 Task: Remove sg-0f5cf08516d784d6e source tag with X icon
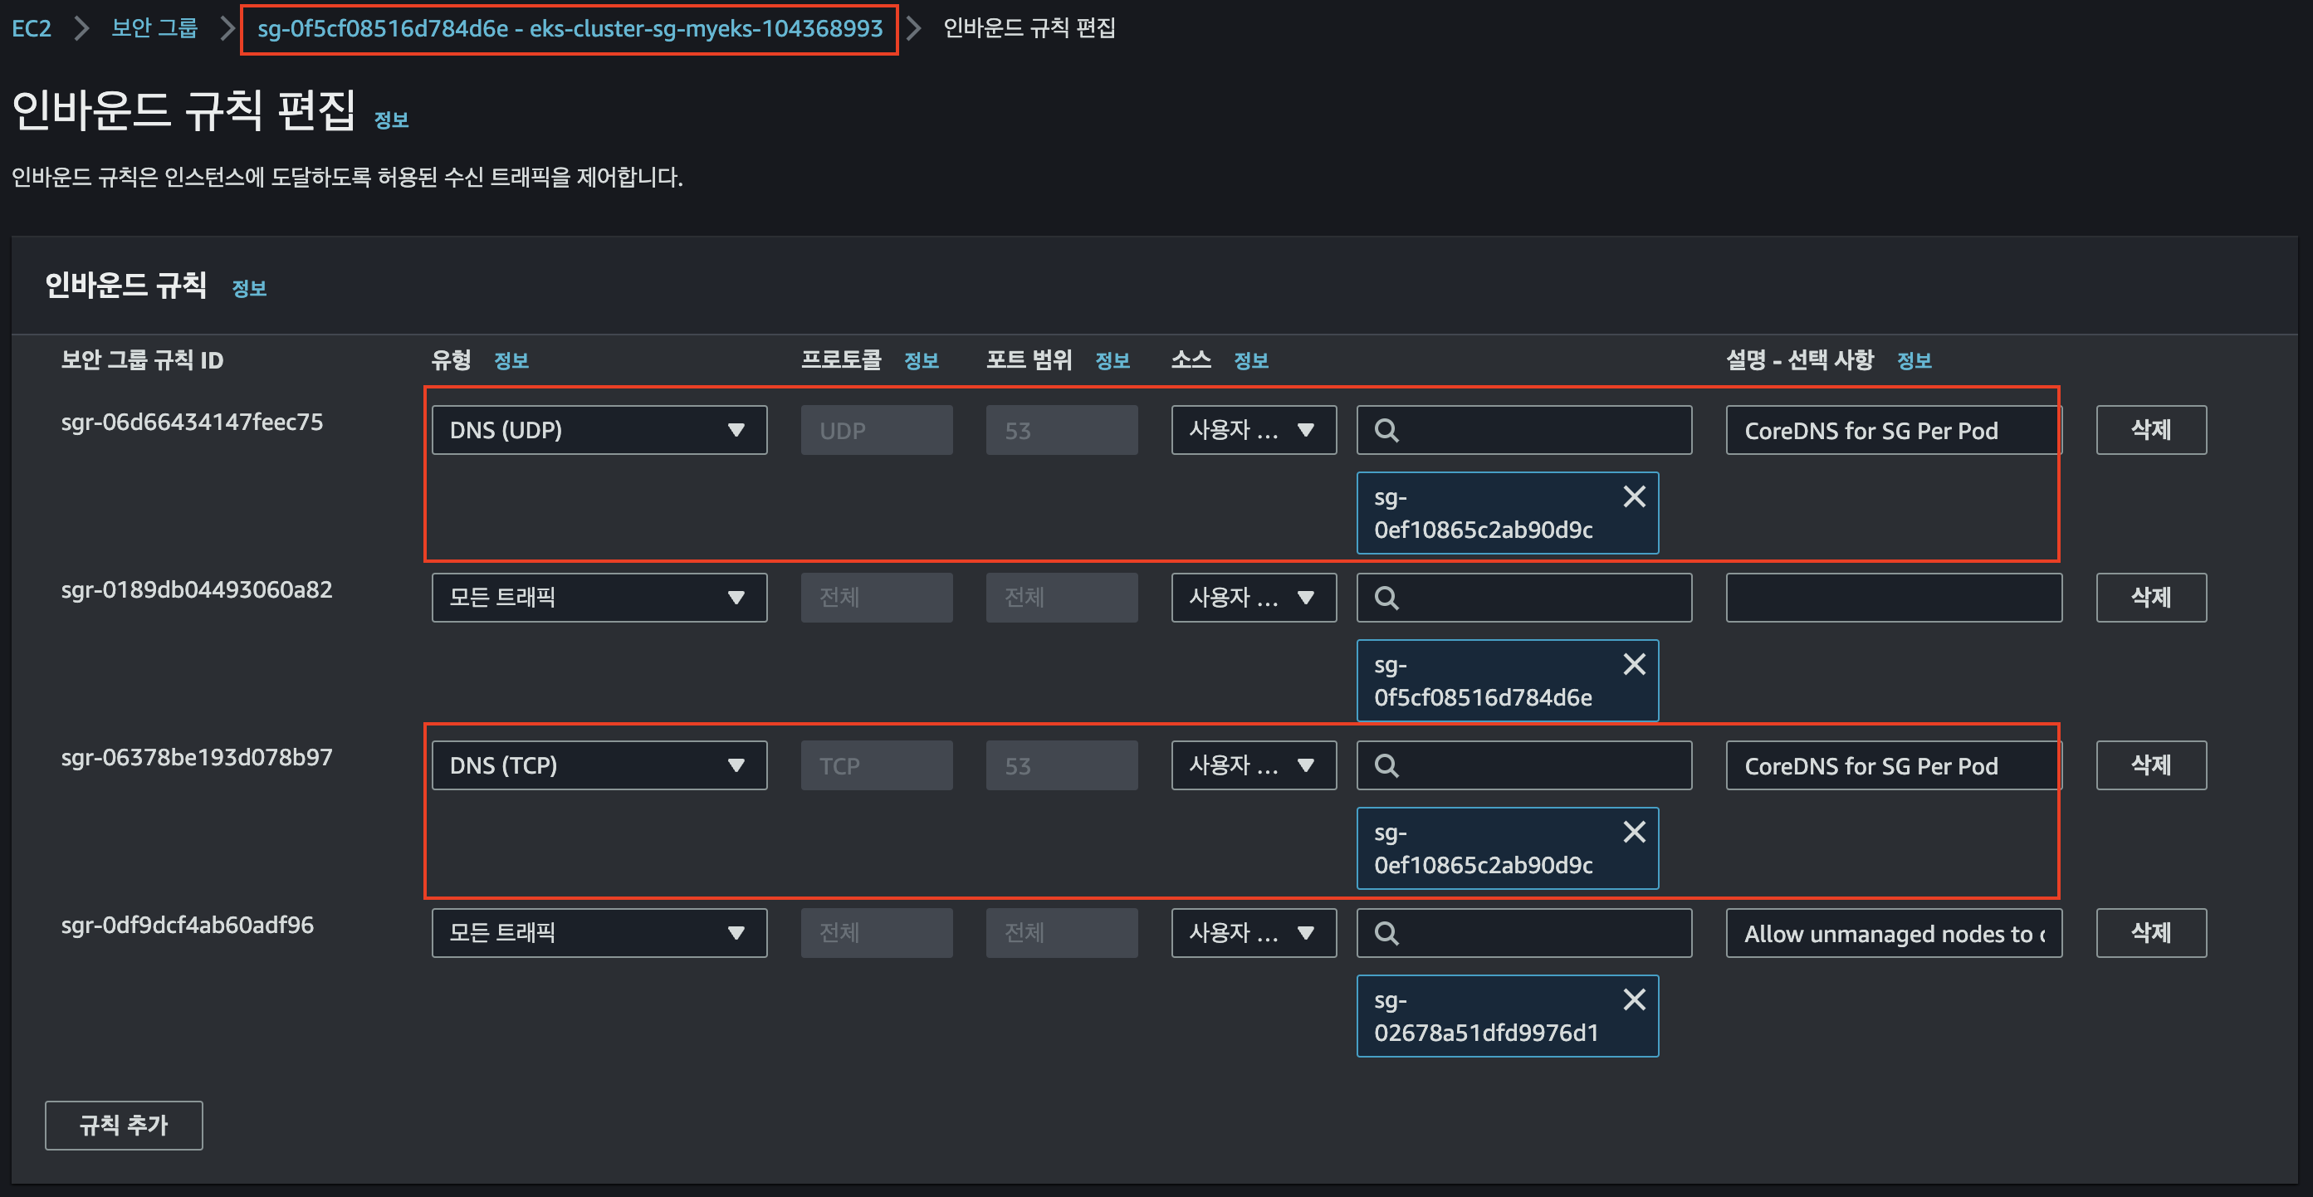click(x=1634, y=665)
